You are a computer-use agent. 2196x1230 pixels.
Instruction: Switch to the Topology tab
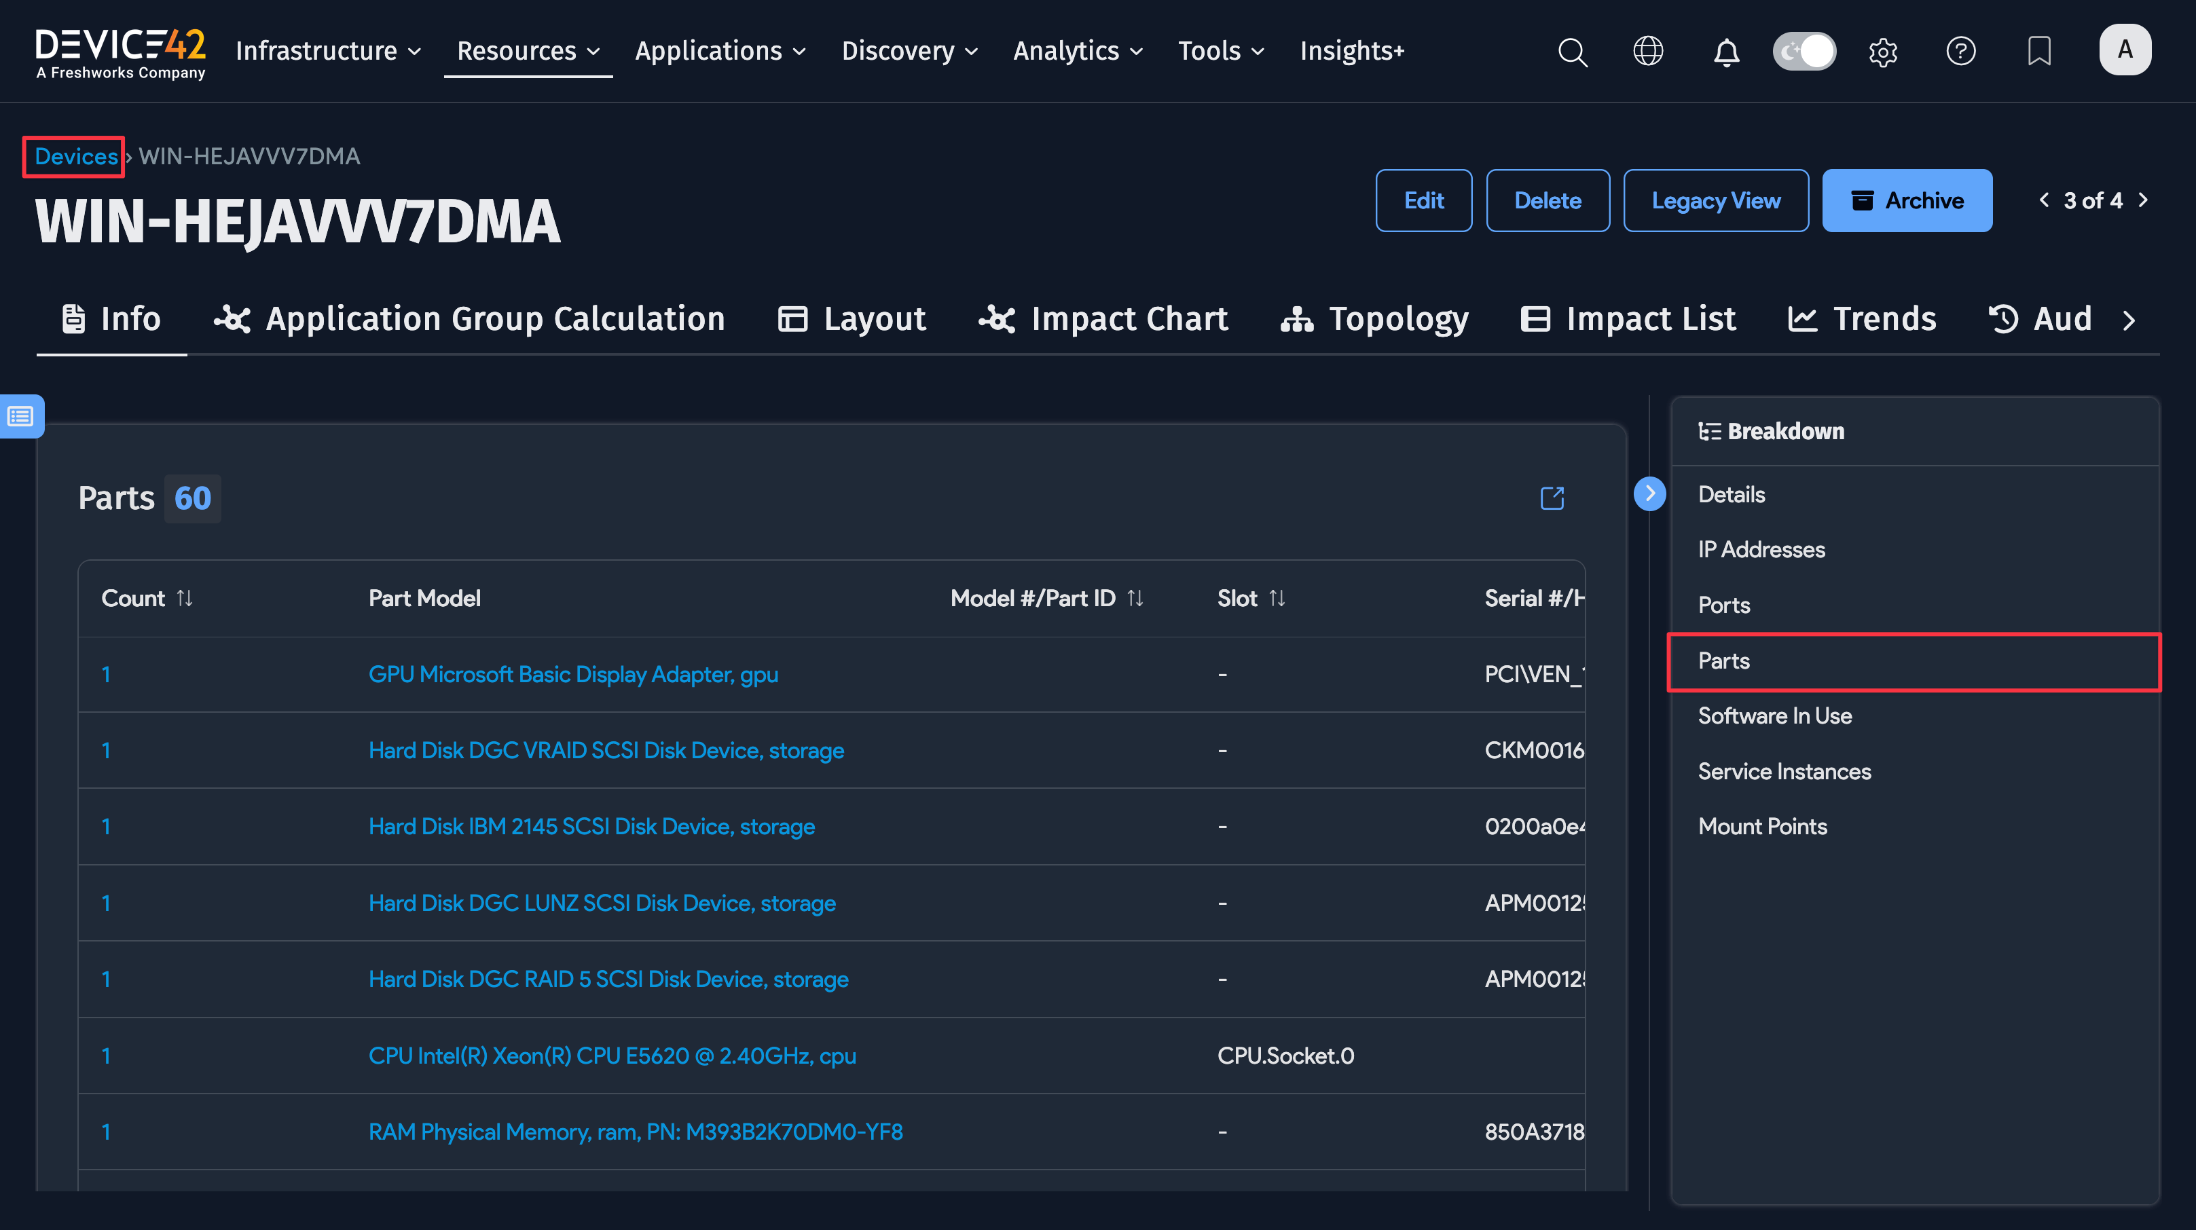tap(1374, 319)
